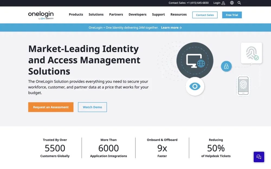The image size is (271, 169).
Task: Select the eye icon in the illustration
Action: (x=195, y=87)
